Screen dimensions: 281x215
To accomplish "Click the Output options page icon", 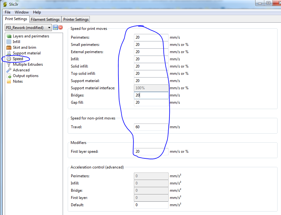I will tap(9, 76).
